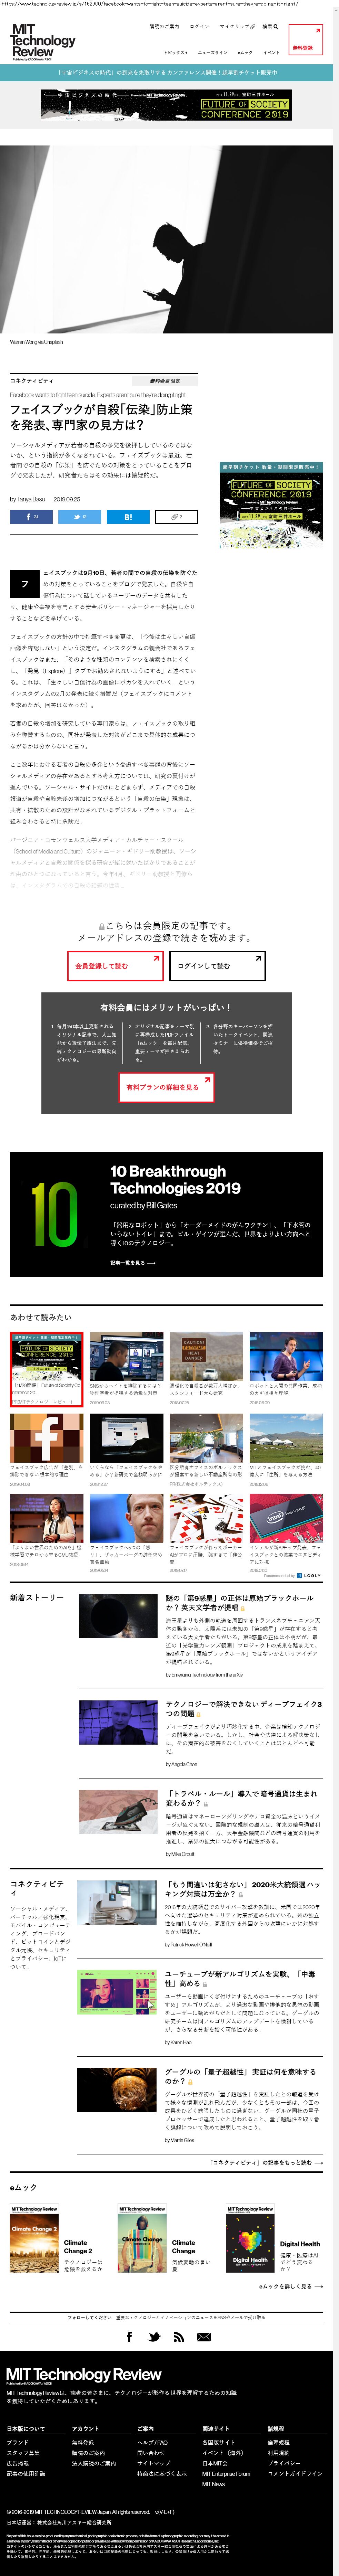339x2576 pixels.
Task: Open MIT News footer link
Action: click(213, 2484)
